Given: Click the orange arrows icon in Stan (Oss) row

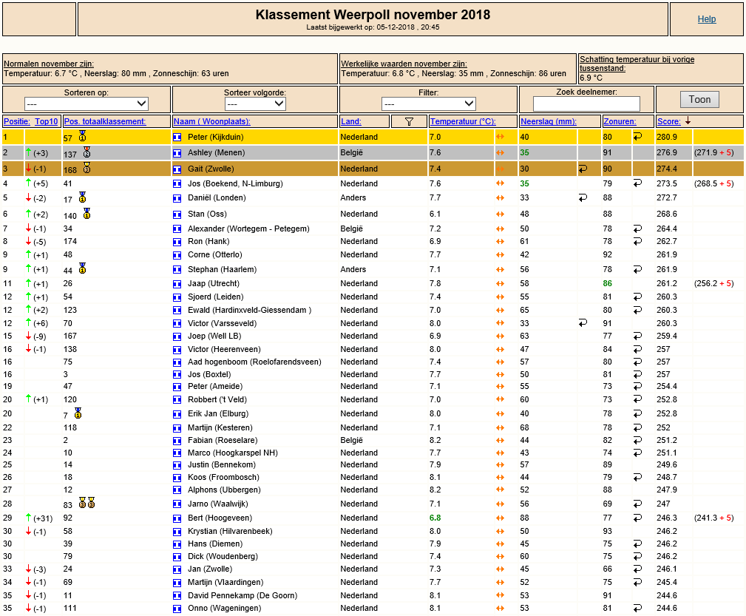Looking at the screenshot, I should click(500, 214).
